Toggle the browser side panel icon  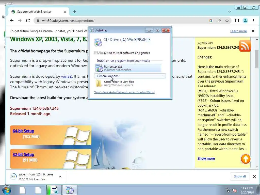click(x=237, y=21)
